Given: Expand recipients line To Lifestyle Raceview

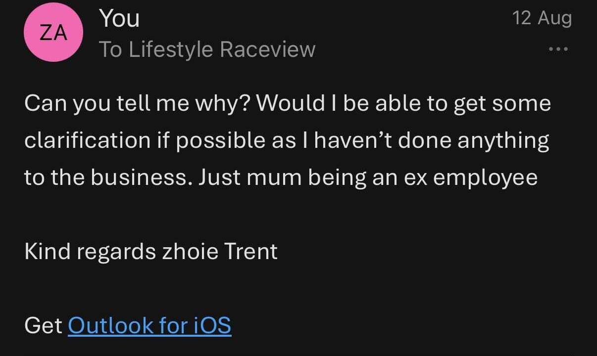Looking at the screenshot, I should pos(207,49).
